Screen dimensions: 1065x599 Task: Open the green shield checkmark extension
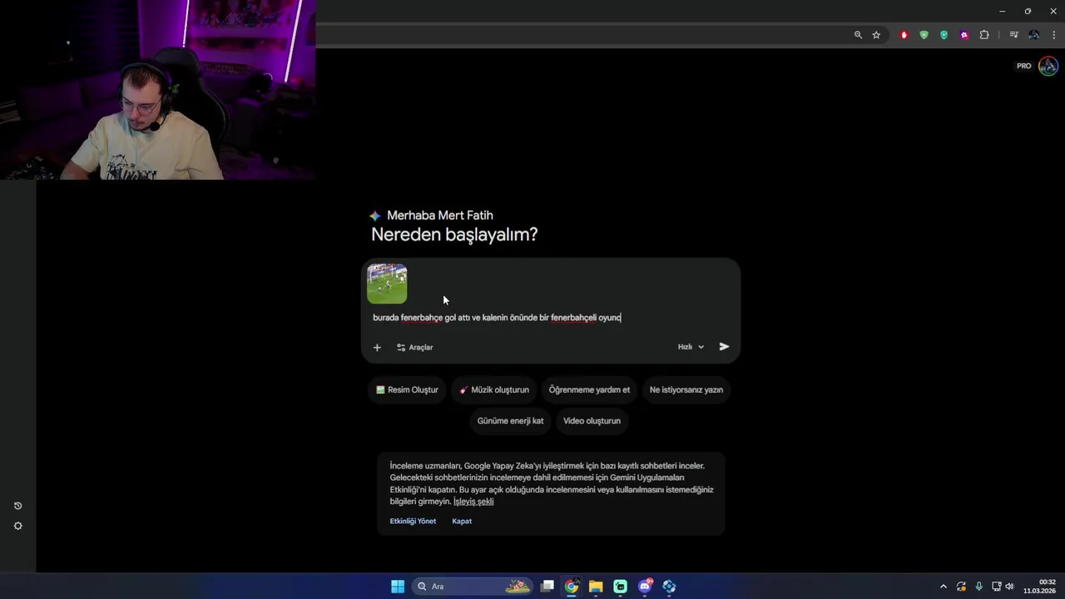924,35
